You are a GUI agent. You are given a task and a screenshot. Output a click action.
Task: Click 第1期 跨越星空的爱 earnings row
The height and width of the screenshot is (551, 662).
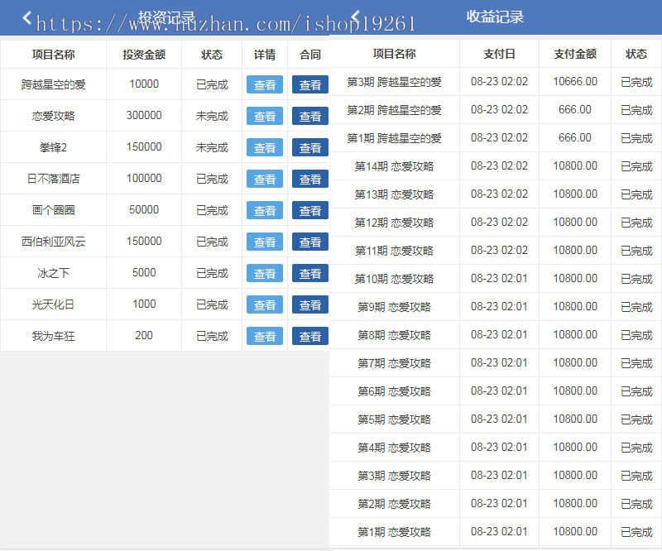[495, 138]
